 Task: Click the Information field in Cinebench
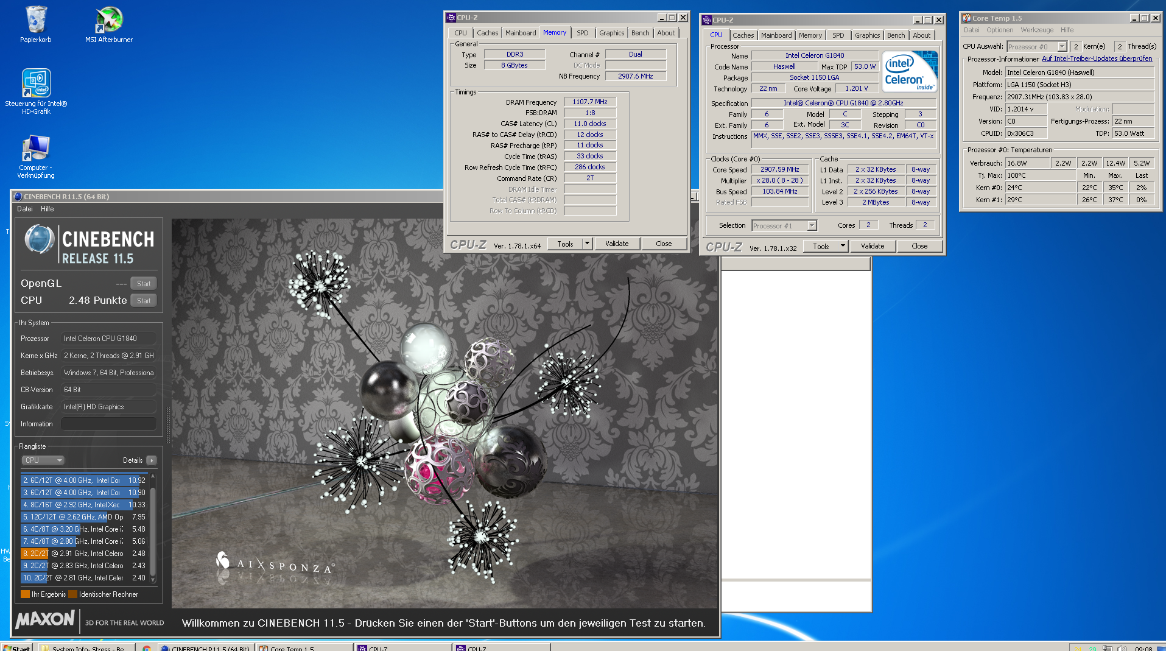(x=108, y=424)
